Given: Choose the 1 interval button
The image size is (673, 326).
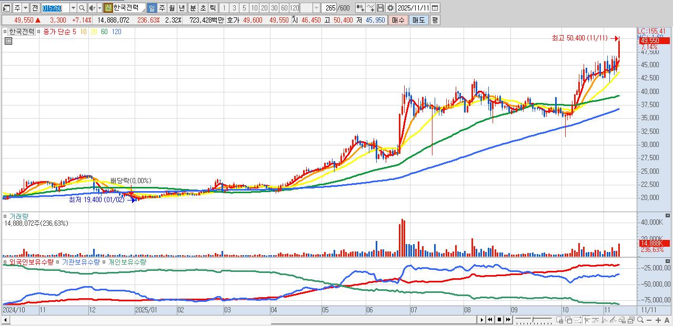Looking at the screenshot, I should (224, 8).
